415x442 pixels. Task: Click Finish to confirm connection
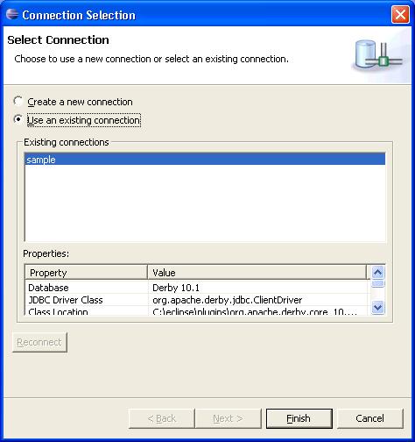pos(299,418)
